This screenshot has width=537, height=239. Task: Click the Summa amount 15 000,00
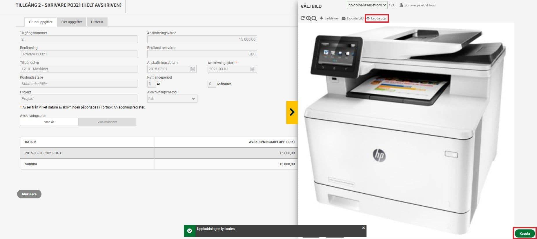tap(287, 164)
